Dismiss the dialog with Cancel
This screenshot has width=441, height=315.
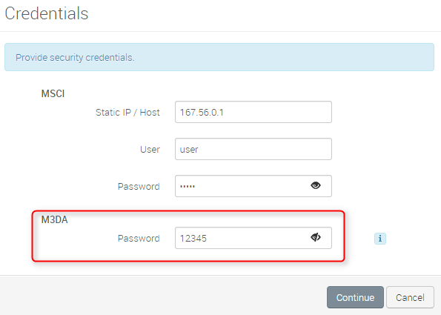coord(410,297)
